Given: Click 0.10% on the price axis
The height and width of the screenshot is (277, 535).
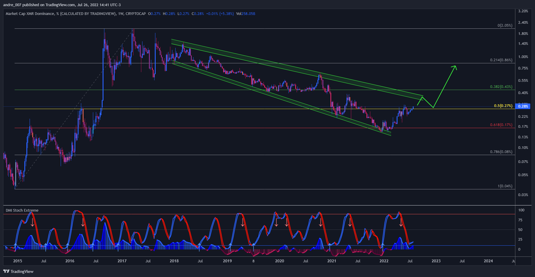Looking at the screenshot, I should (523, 147).
